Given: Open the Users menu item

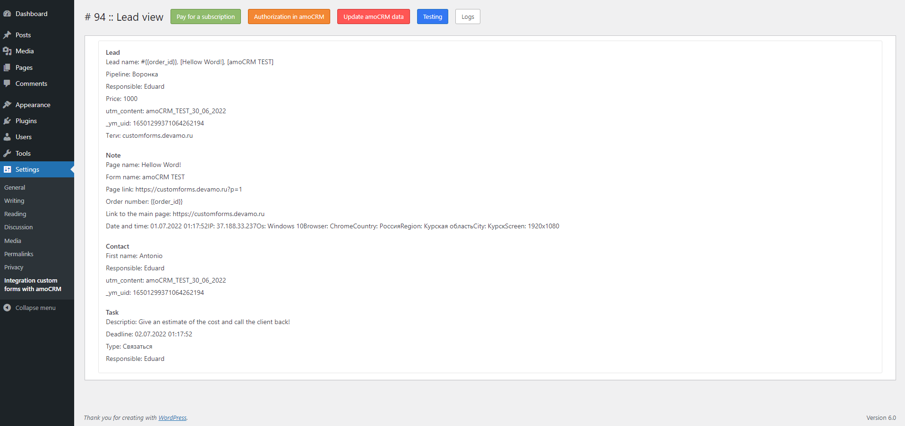Looking at the screenshot, I should tap(37, 137).
